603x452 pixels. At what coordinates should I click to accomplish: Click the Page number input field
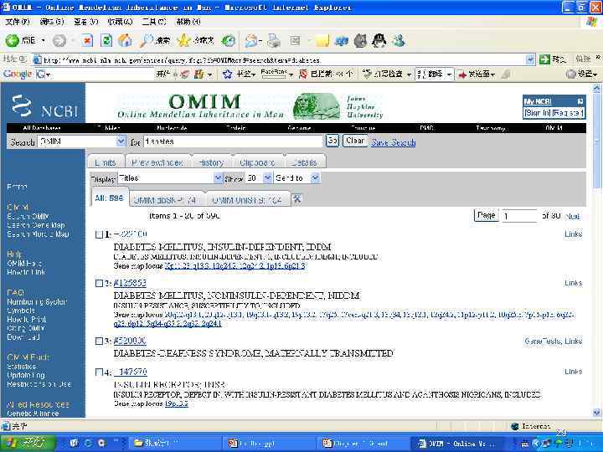(519, 216)
